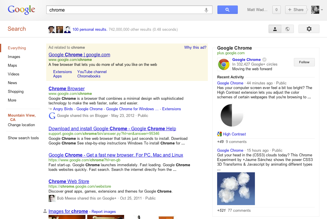Click High Contrast half-circle image
Viewport: 327px width, 219px height.
(232, 115)
